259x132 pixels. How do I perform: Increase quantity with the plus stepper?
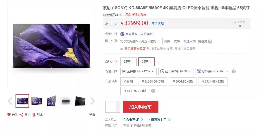pos(118,104)
